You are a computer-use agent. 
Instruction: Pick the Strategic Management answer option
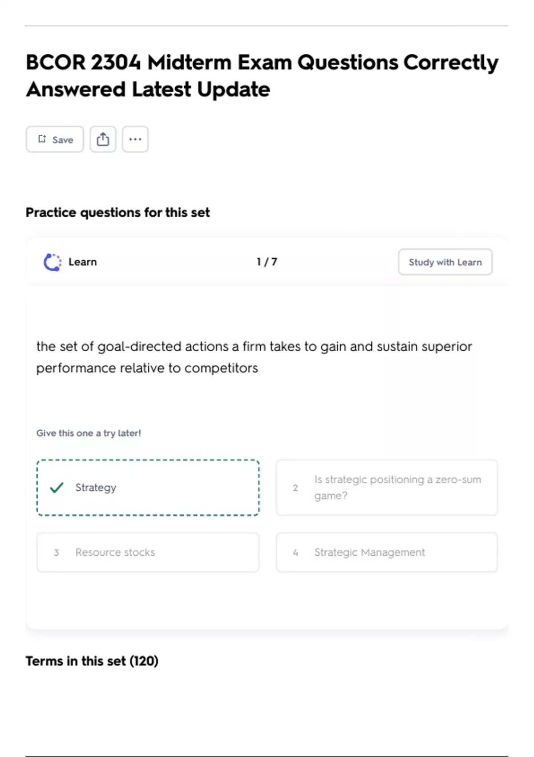[x=387, y=552]
